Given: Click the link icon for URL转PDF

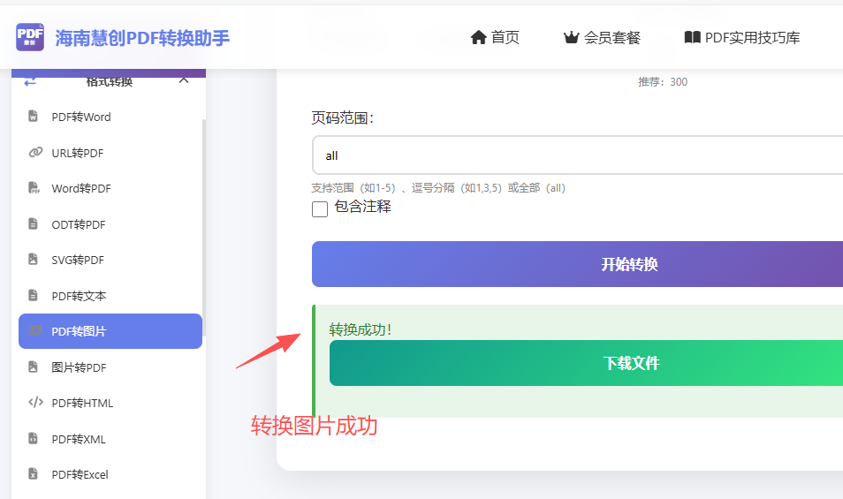Looking at the screenshot, I should (35, 152).
